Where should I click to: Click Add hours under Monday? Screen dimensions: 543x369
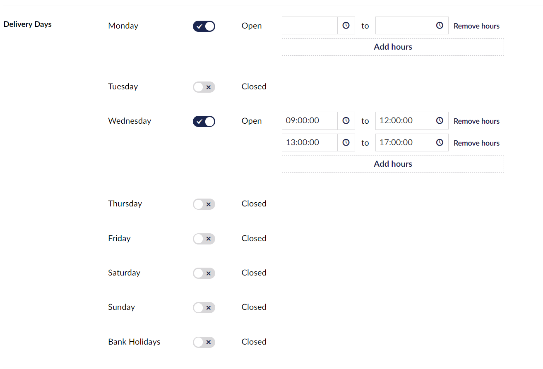tap(393, 47)
